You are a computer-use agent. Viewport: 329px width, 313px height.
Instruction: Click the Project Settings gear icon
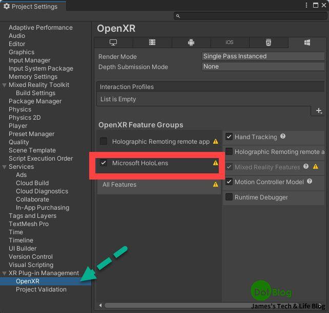7,6
